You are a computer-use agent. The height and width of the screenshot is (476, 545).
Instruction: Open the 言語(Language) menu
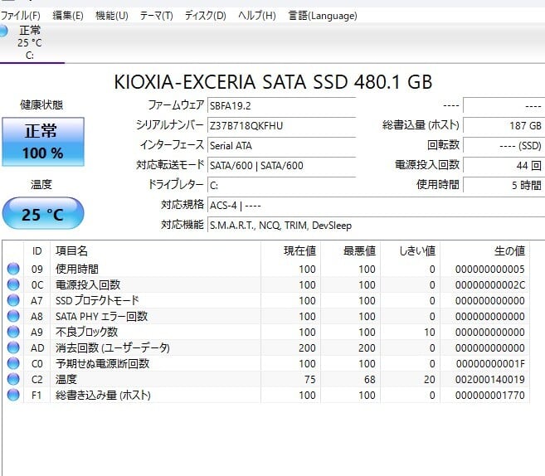click(x=323, y=16)
